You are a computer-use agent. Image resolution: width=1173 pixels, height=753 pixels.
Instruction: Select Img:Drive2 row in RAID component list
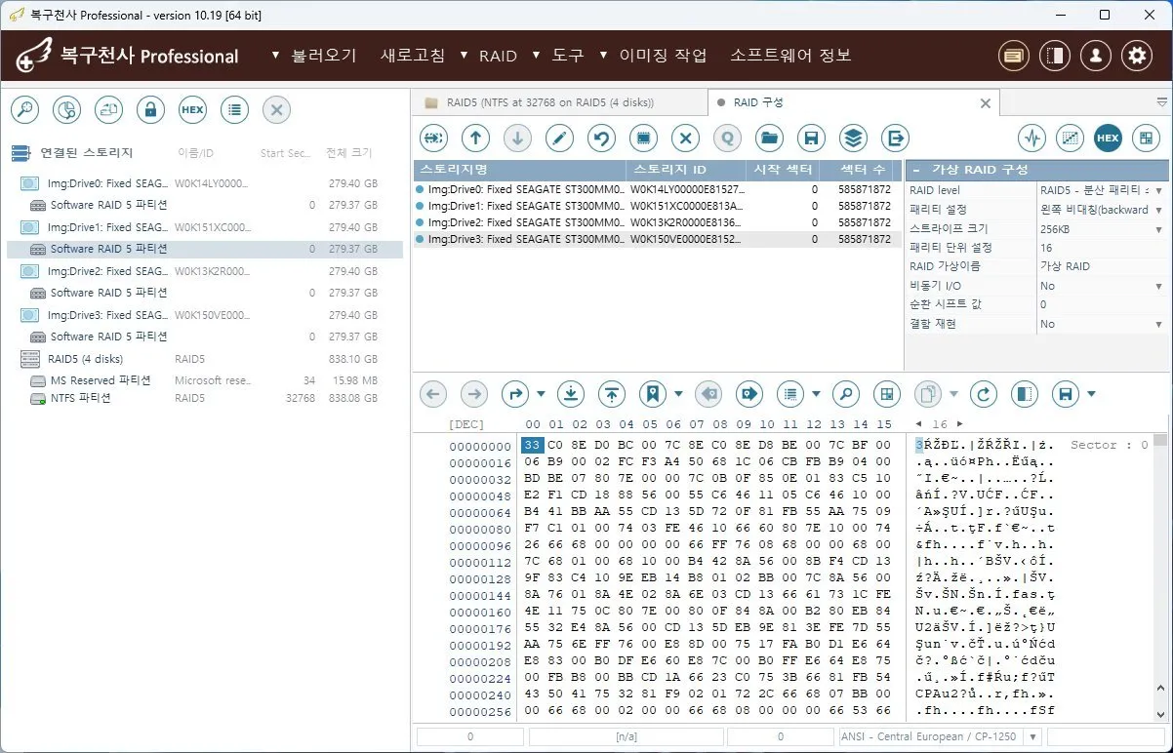658,222
